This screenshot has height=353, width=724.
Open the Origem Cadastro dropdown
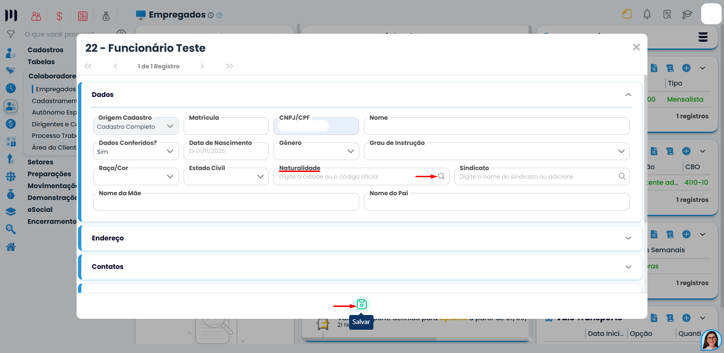click(136, 126)
